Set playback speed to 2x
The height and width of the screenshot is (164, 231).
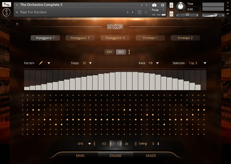coord(126,144)
